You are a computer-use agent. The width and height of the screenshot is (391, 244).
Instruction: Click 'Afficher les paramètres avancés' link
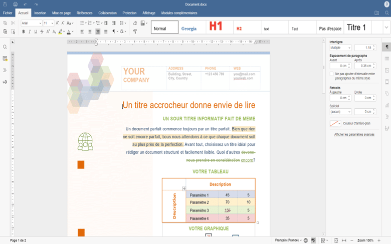pos(354,134)
